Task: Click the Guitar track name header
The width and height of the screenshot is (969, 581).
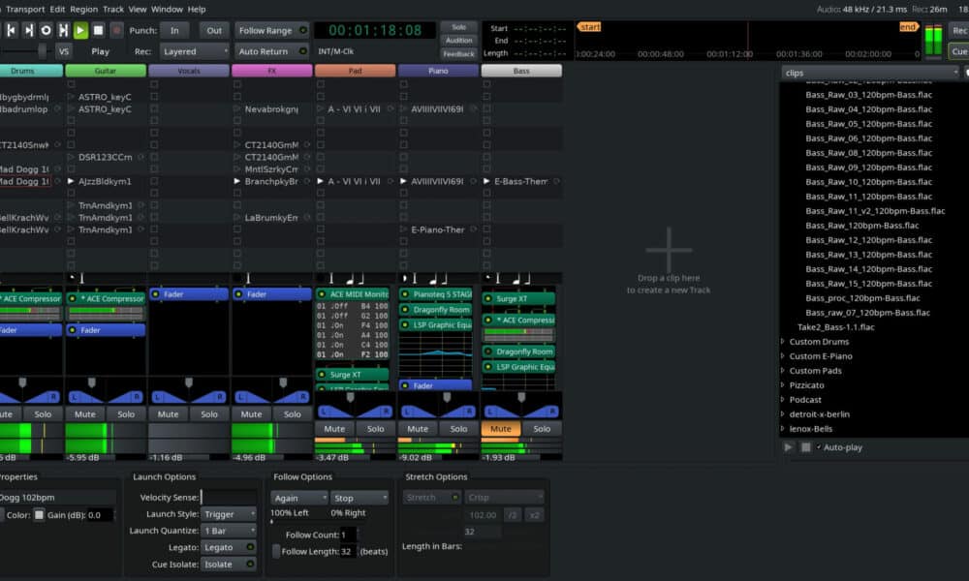Action: (x=106, y=71)
